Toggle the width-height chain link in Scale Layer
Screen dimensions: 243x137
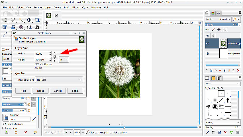coord(54,57)
